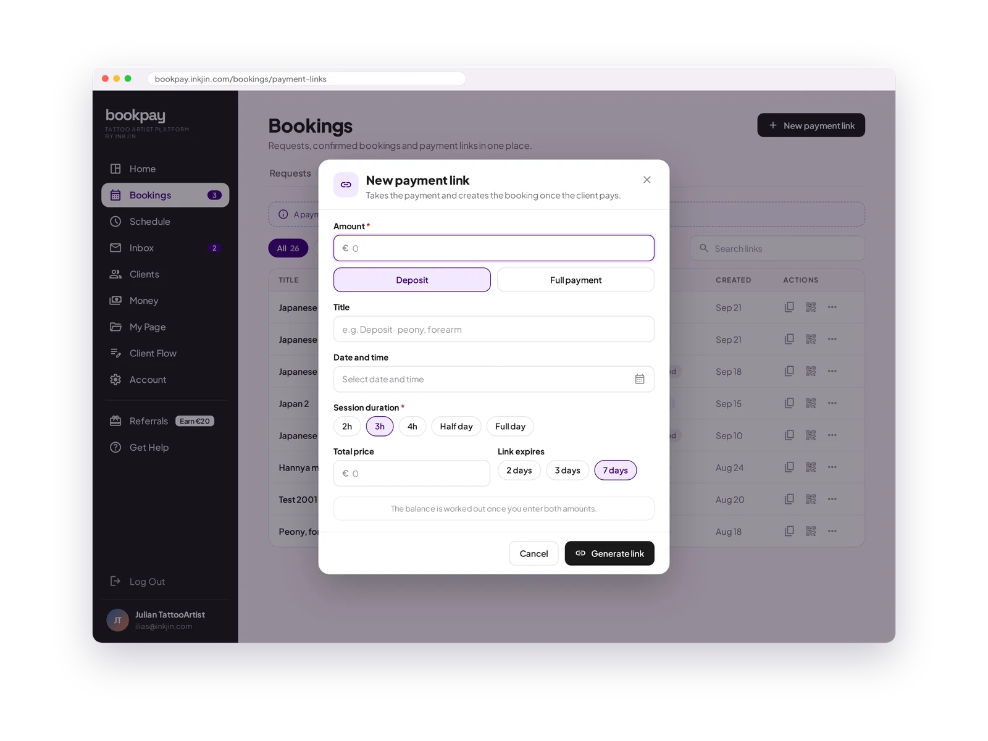Click the My Page folder icon
The width and height of the screenshot is (988, 741).
pyautogui.click(x=115, y=327)
